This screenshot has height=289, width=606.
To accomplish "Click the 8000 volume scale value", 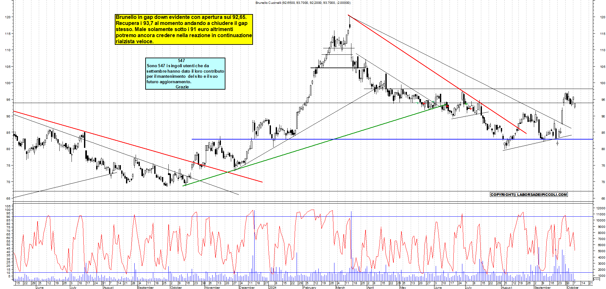I will tap(601, 233).
